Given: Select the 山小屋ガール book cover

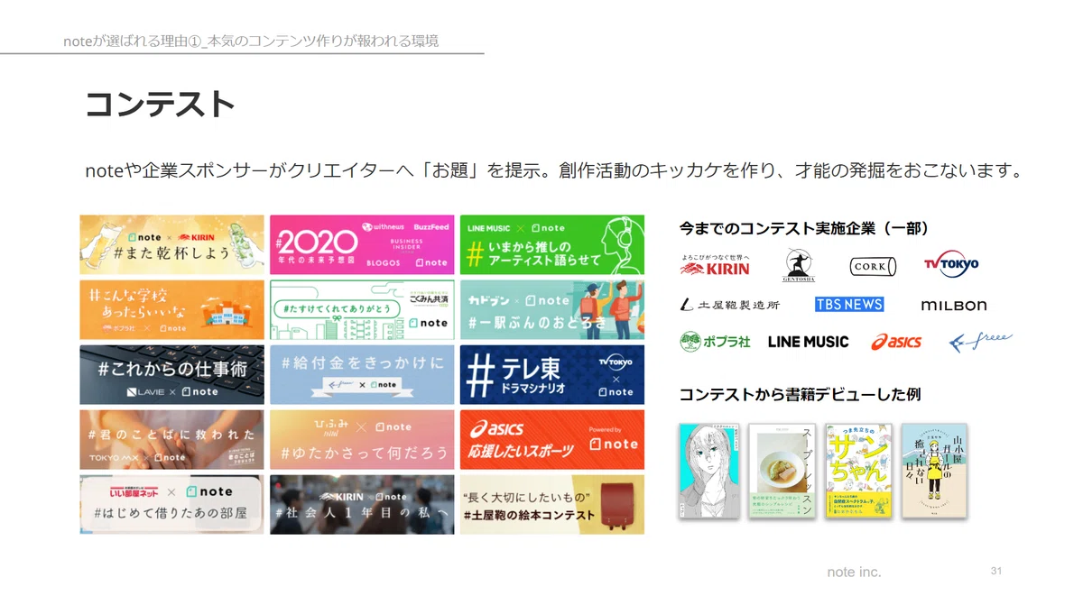Looking at the screenshot, I should coord(934,470).
